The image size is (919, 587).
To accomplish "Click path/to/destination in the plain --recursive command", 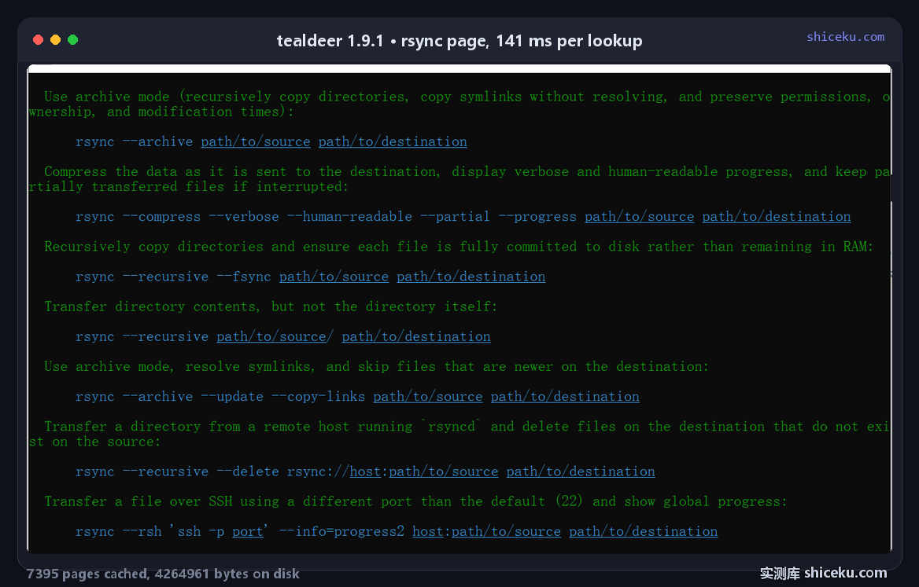I will point(416,336).
